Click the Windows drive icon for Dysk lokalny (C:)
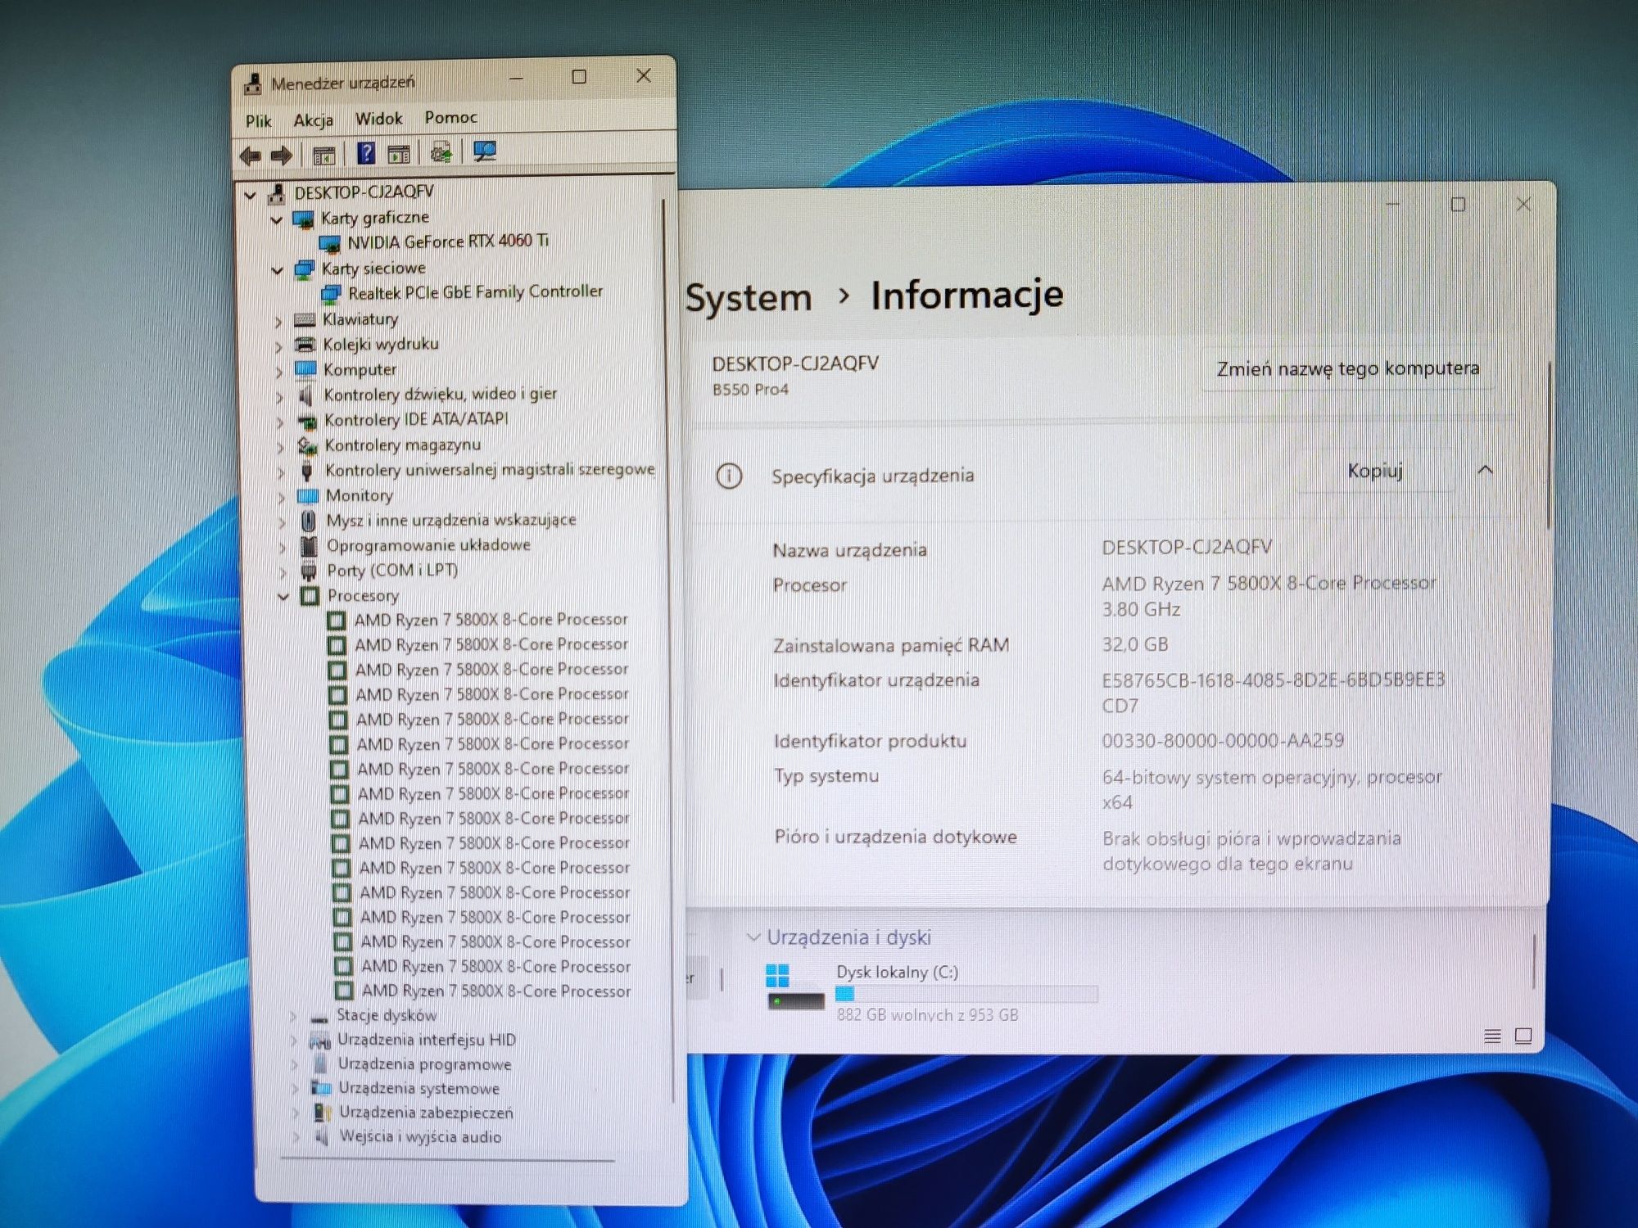 pos(795,986)
